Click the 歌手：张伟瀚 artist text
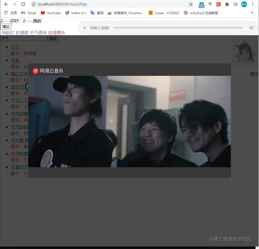The image size is (259, 249). pos(24,54)
